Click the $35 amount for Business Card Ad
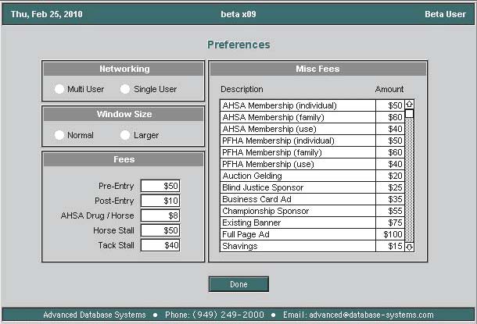Screen dimensions: 477x324 [390, 199]
